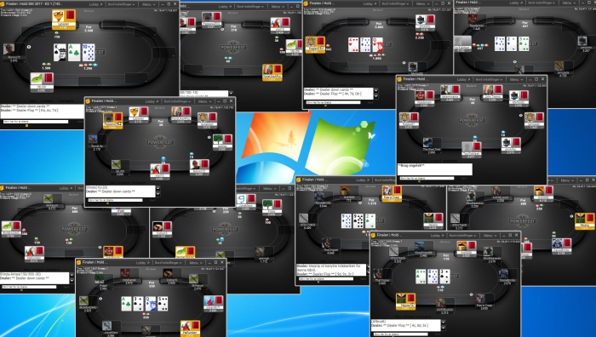
Task: Open the Menu in the 4-8-3 flop window
Action: [490, 236]
